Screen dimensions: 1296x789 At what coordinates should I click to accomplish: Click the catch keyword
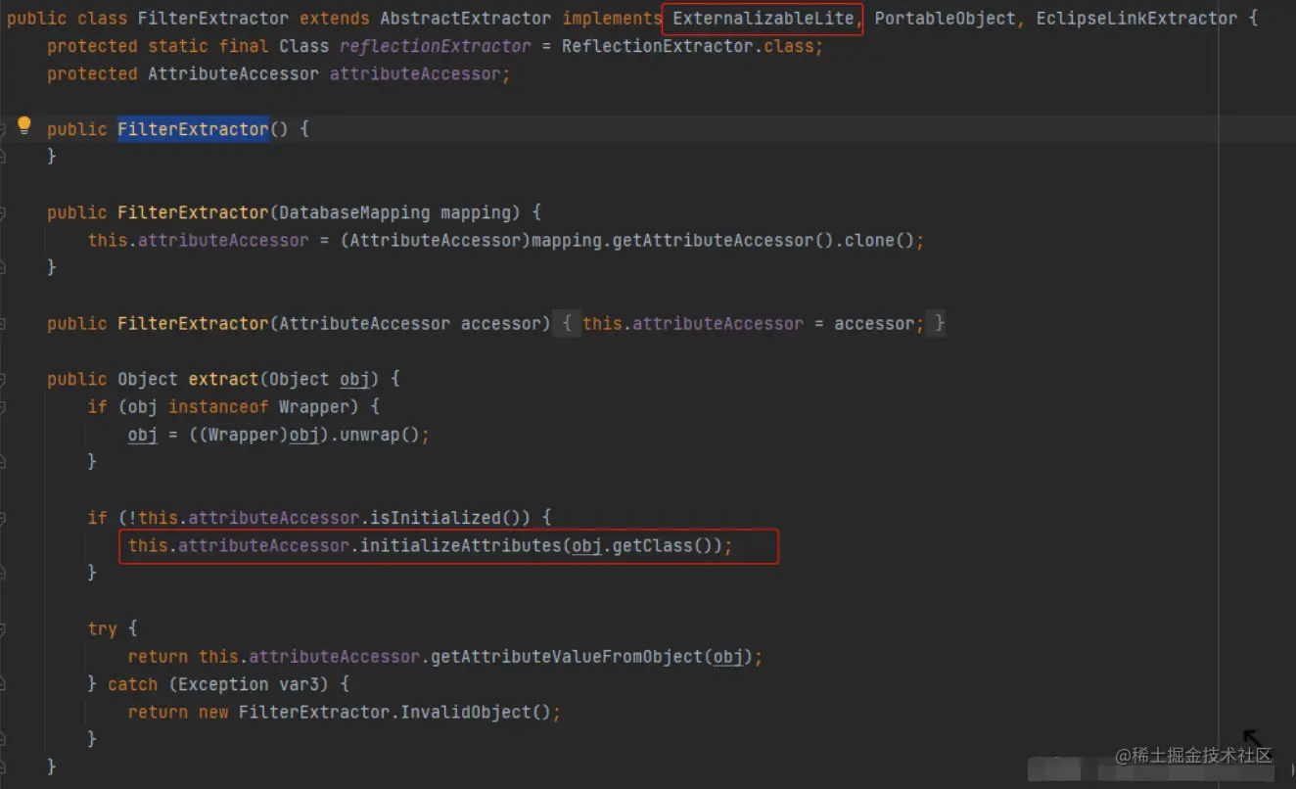(x=132, y=684)
